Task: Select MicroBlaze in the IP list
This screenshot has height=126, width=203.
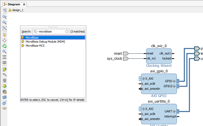Action: 53,38
